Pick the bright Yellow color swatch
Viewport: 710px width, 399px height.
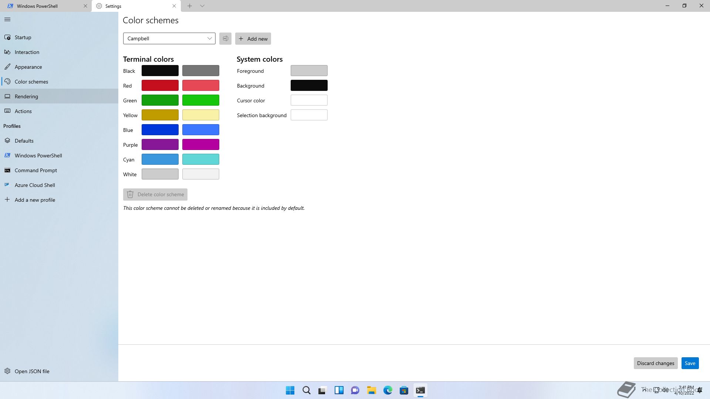click(x=201, y=115)
